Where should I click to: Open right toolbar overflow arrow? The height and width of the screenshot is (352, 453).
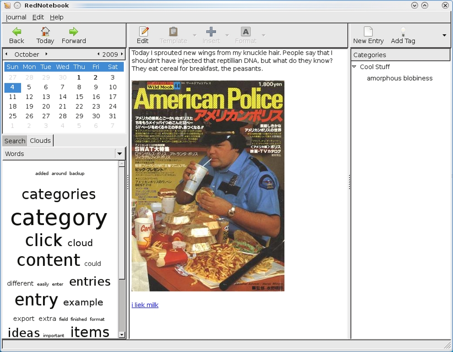coord(444,36)
